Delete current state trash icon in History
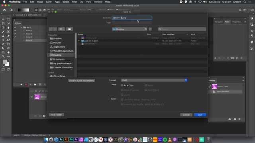This screenshot has width=255, height=143. [239, 119]
